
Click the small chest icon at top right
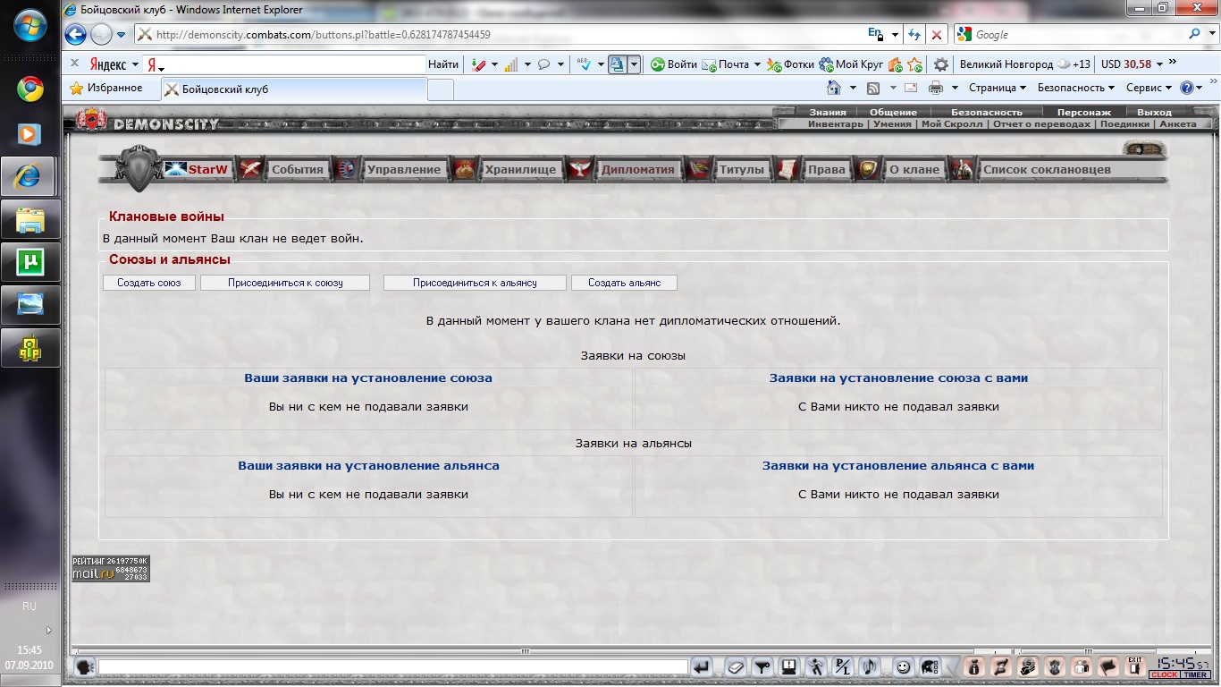point(1143,148)
